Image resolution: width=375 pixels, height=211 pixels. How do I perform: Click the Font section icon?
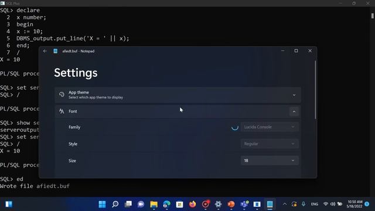(x=62, y=111)
